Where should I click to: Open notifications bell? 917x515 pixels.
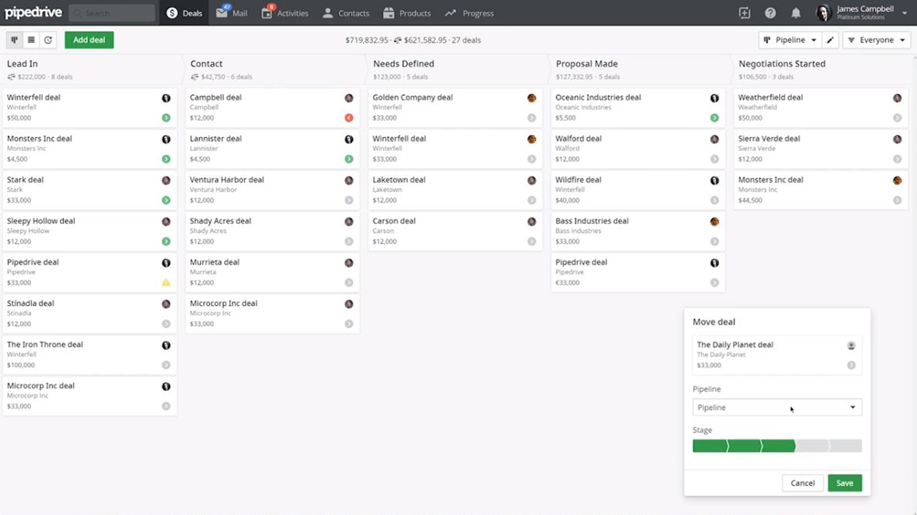click(x=796, y=13)
